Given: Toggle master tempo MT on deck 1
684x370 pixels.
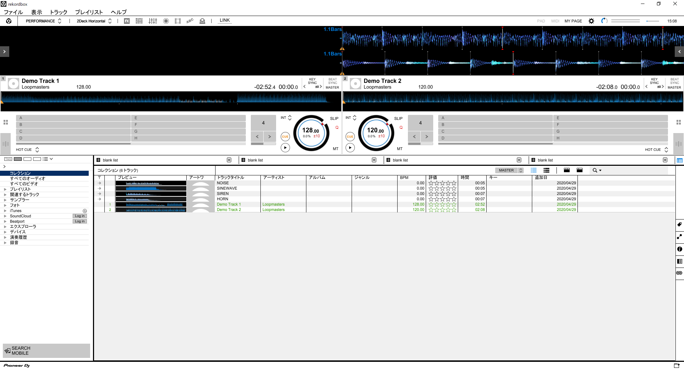Looking at the screenshot, I should coord(336,149).
